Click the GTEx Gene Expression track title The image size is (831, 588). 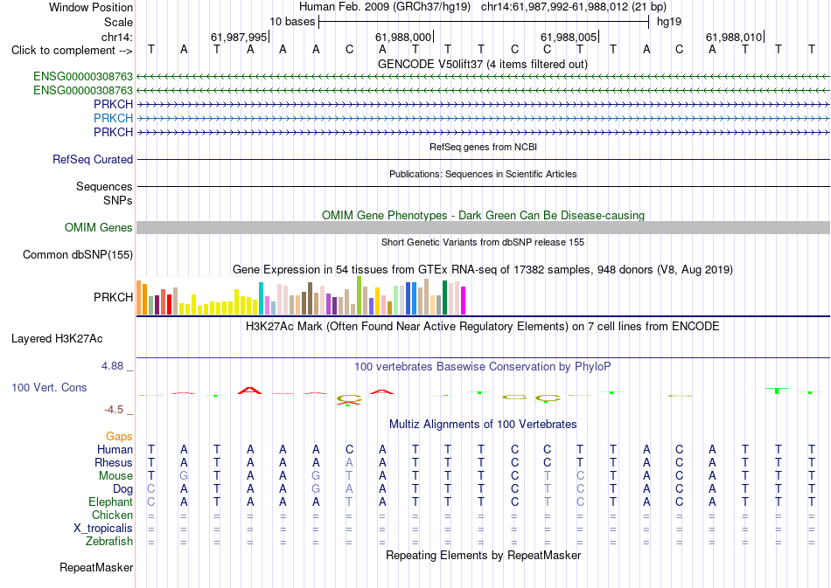(x=483, y=269)
